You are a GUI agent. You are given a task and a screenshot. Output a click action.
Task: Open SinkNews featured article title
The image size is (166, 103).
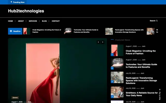142,94
